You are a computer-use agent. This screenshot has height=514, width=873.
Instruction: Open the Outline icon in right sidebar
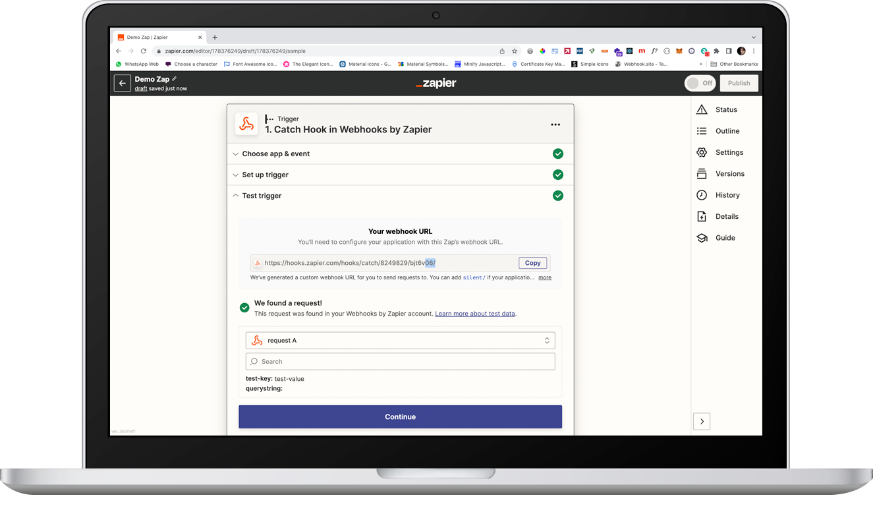[x=702, y=131]
